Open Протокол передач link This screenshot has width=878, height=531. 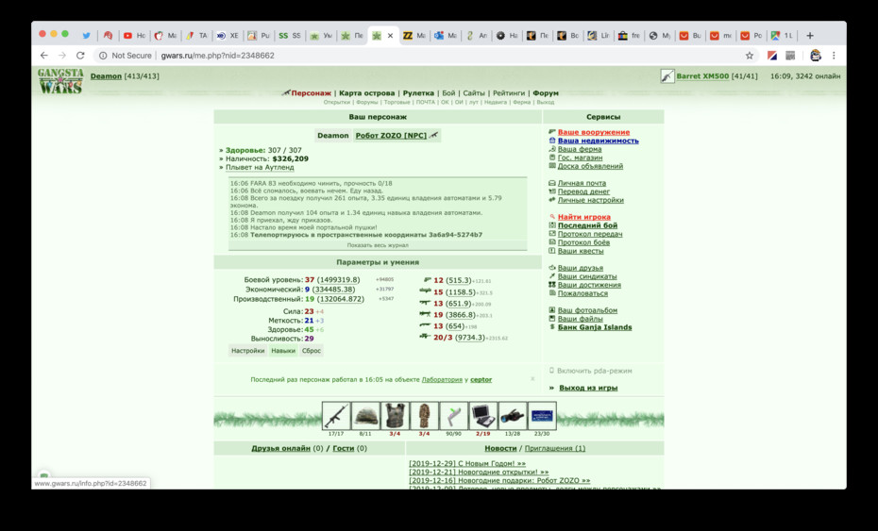tap(590, 234)
